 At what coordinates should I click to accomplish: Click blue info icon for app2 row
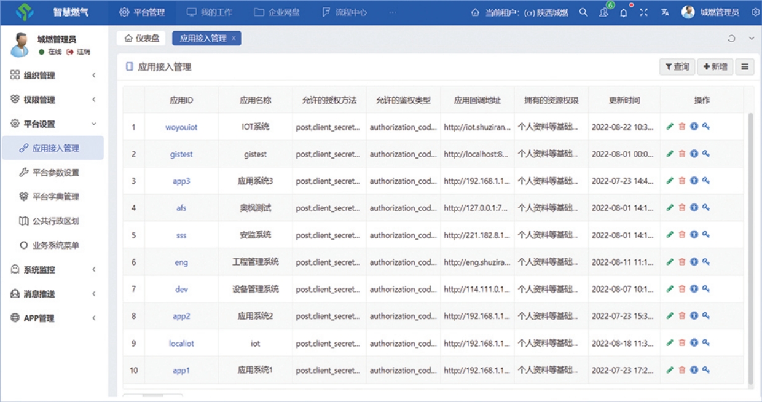[x=694, y=316]
